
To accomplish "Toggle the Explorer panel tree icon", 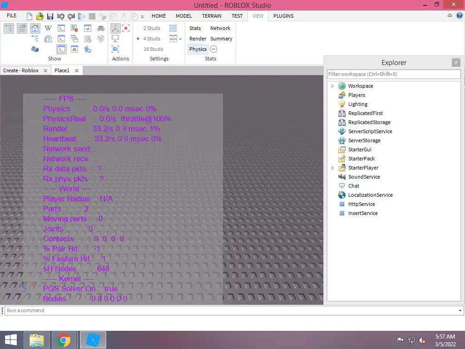I will coord(9,28).
